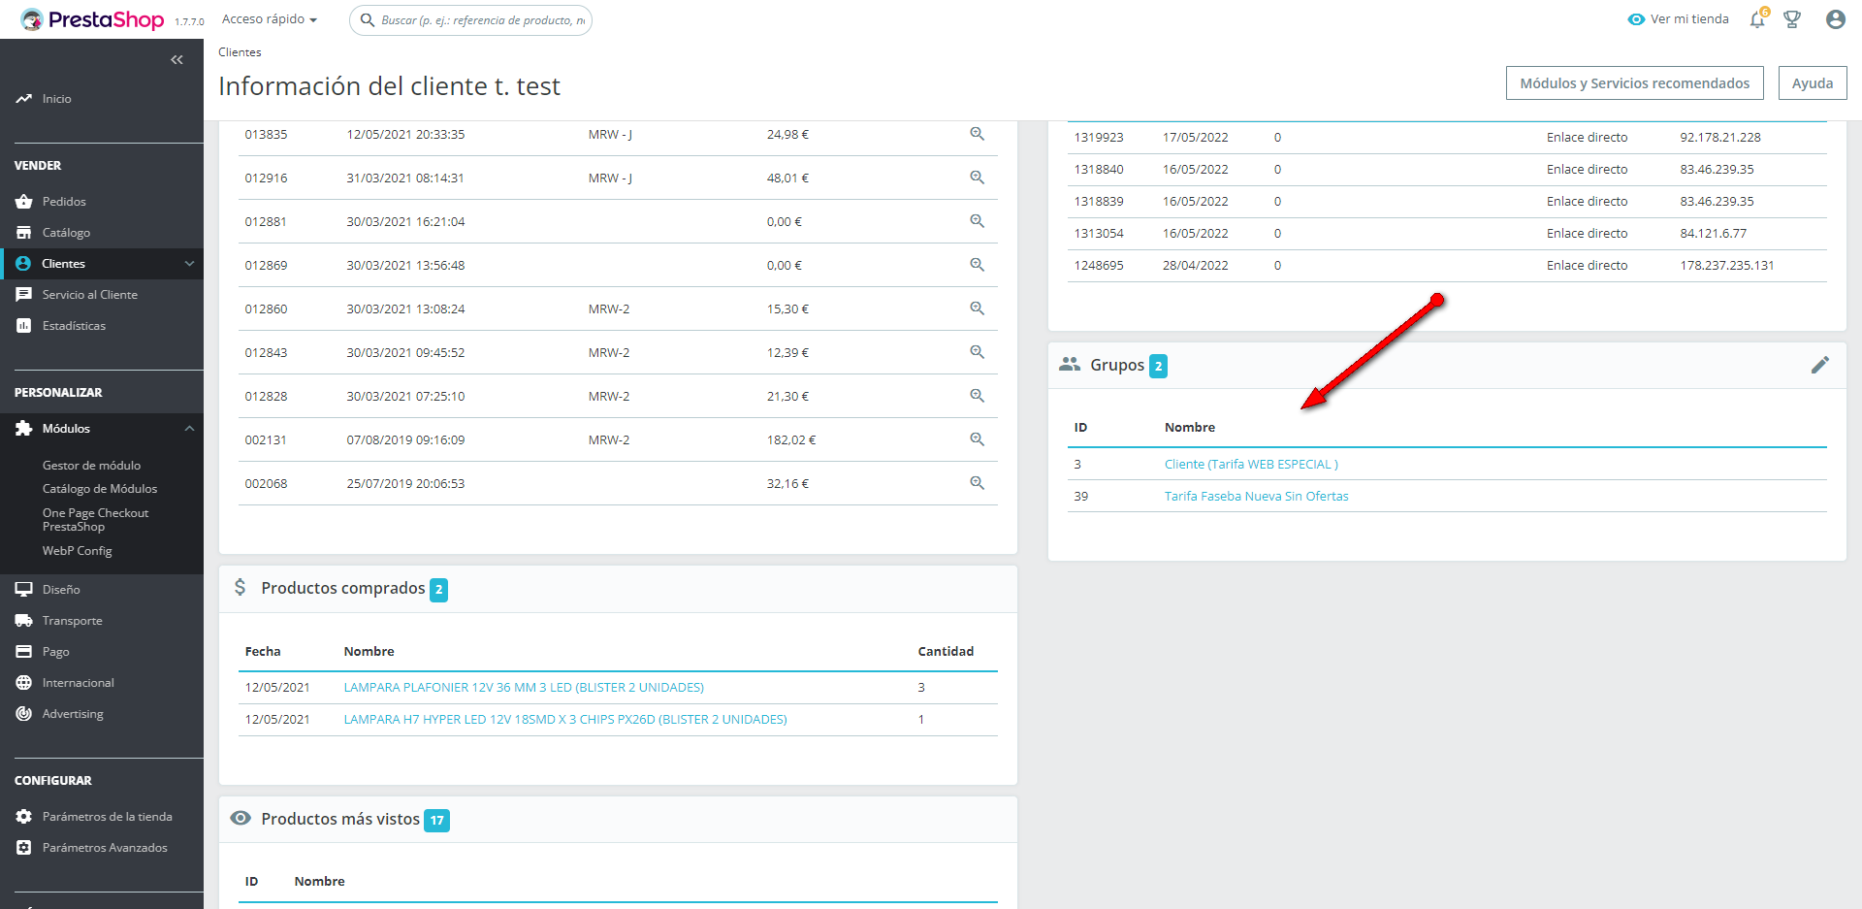Click Módulos y Servicios recomendados button

point(1635,83)
